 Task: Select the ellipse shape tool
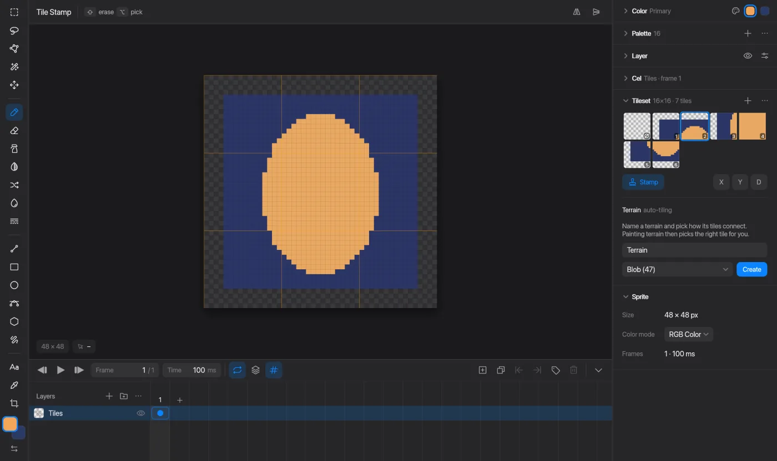[x=14, y=285]
